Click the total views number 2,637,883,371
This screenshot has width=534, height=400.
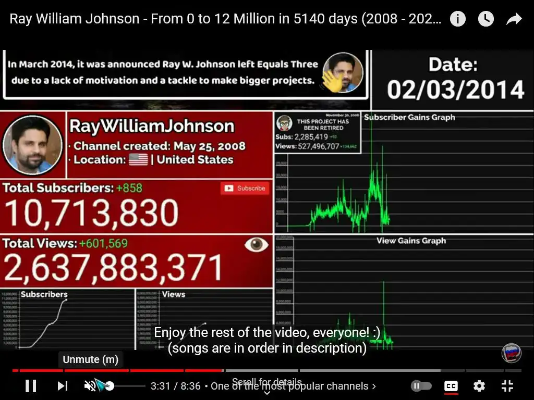pos(113,268)
